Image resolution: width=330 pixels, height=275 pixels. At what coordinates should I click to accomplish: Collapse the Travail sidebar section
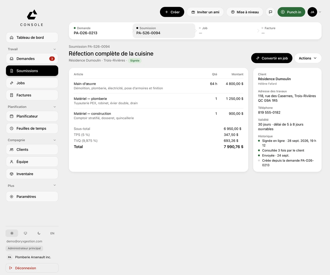coord(54,49)
